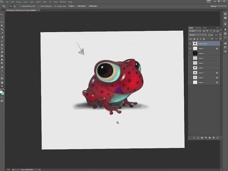This screenshot has height=171, width=228.
Task: Hide the Layer 8 copy layer
Action: coord(190,44)
